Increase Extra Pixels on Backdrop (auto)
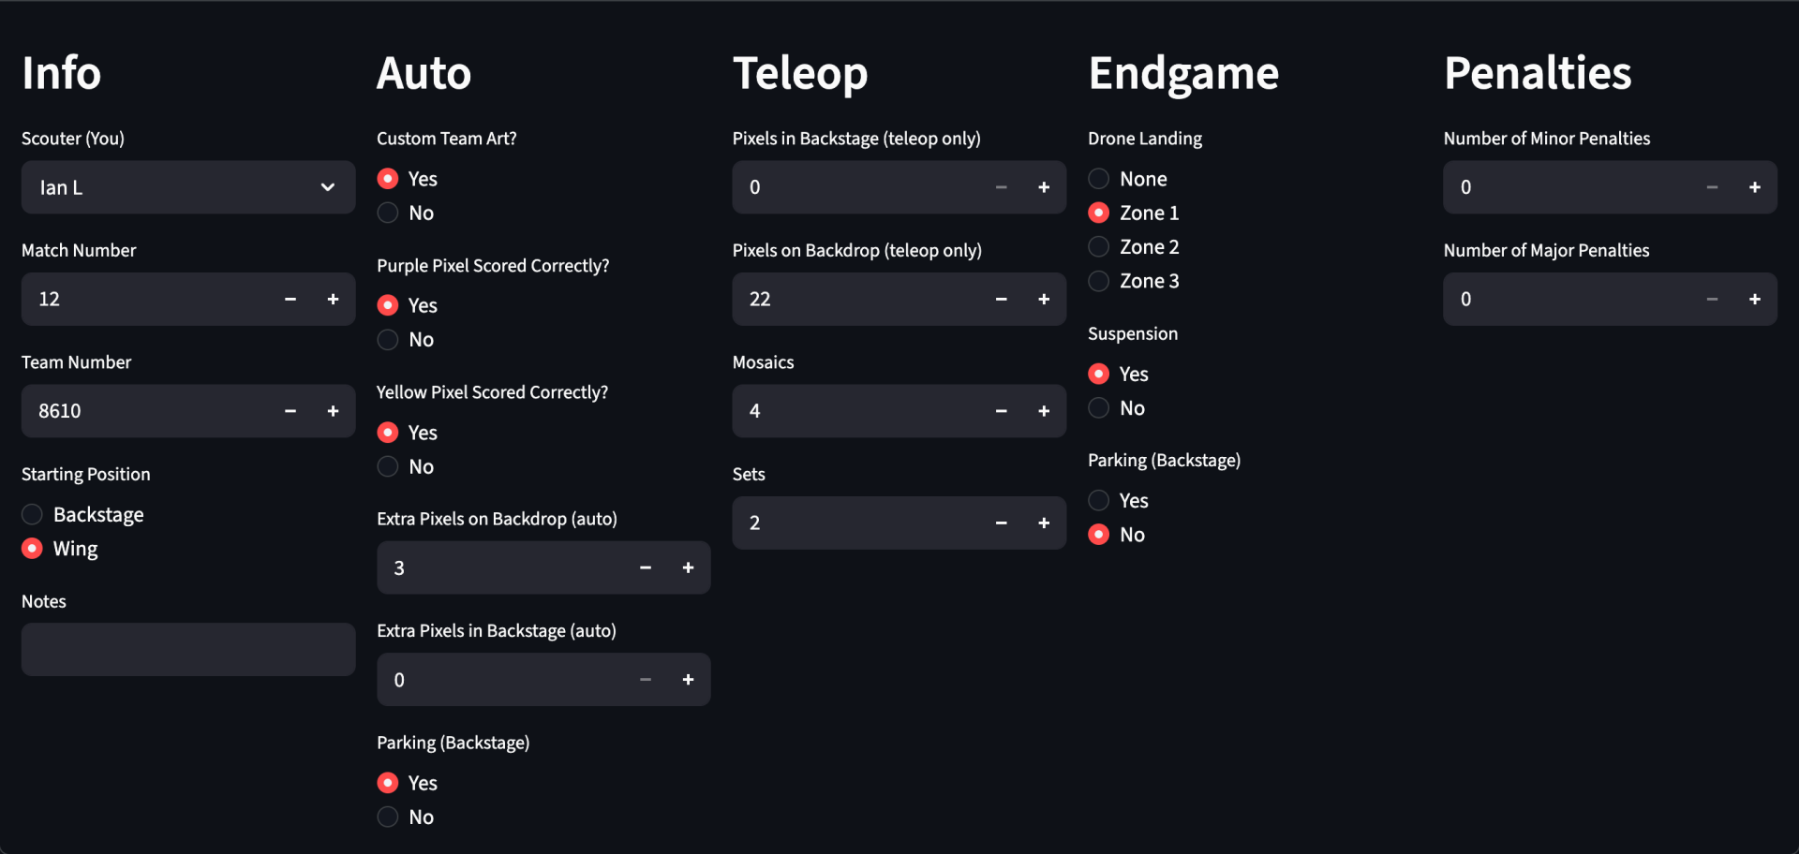1799x854 pixels. (x=688, y=567)
